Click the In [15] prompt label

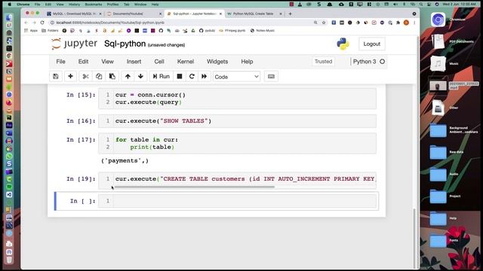point(81,95)
